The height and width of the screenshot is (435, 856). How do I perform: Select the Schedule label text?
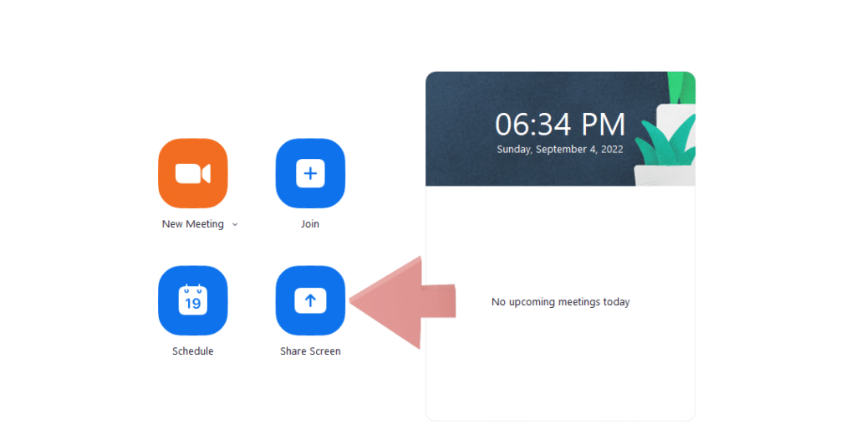click(193, 351)
